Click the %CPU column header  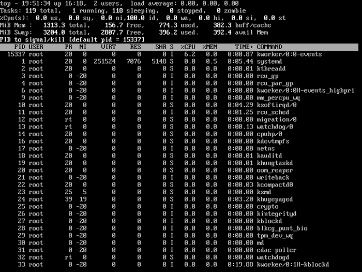(x=188, y=47)
